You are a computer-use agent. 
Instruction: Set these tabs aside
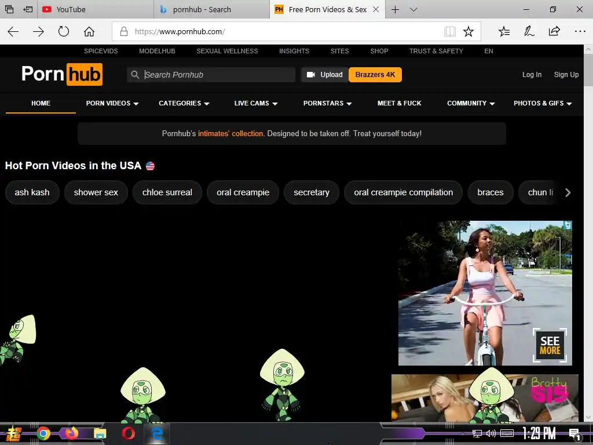tap(28, 9)
